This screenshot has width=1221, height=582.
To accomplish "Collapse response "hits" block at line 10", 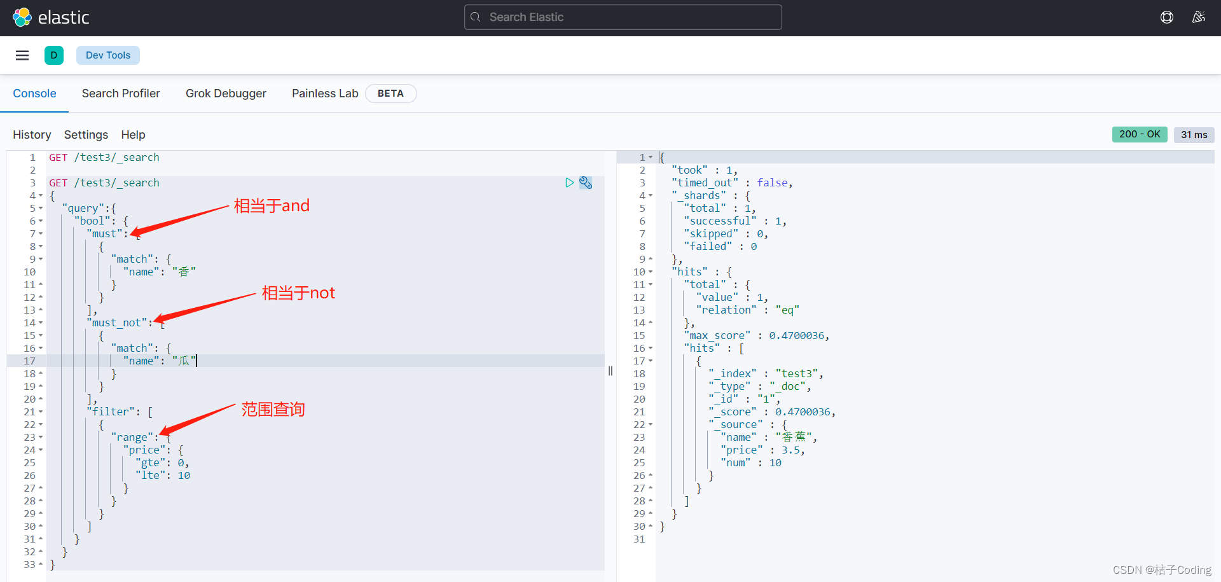I will coord(651,272).
